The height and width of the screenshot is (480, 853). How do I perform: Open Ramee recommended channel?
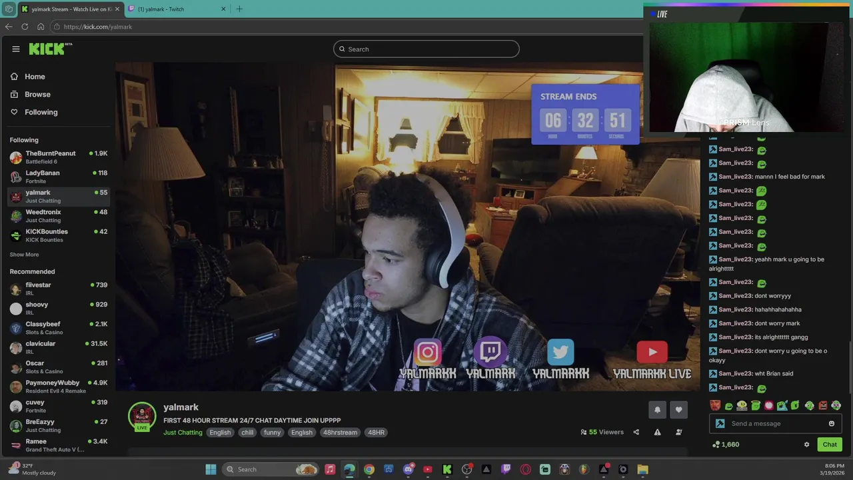coord(59,445)
